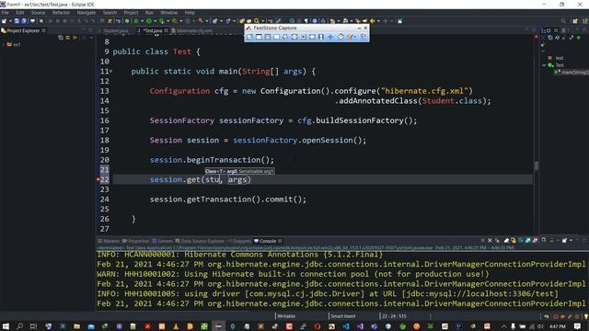Expand the ex1 project in Project Explorer
Image resolution: width=589 pixels, height=331 pixels.
coord(4,44)
